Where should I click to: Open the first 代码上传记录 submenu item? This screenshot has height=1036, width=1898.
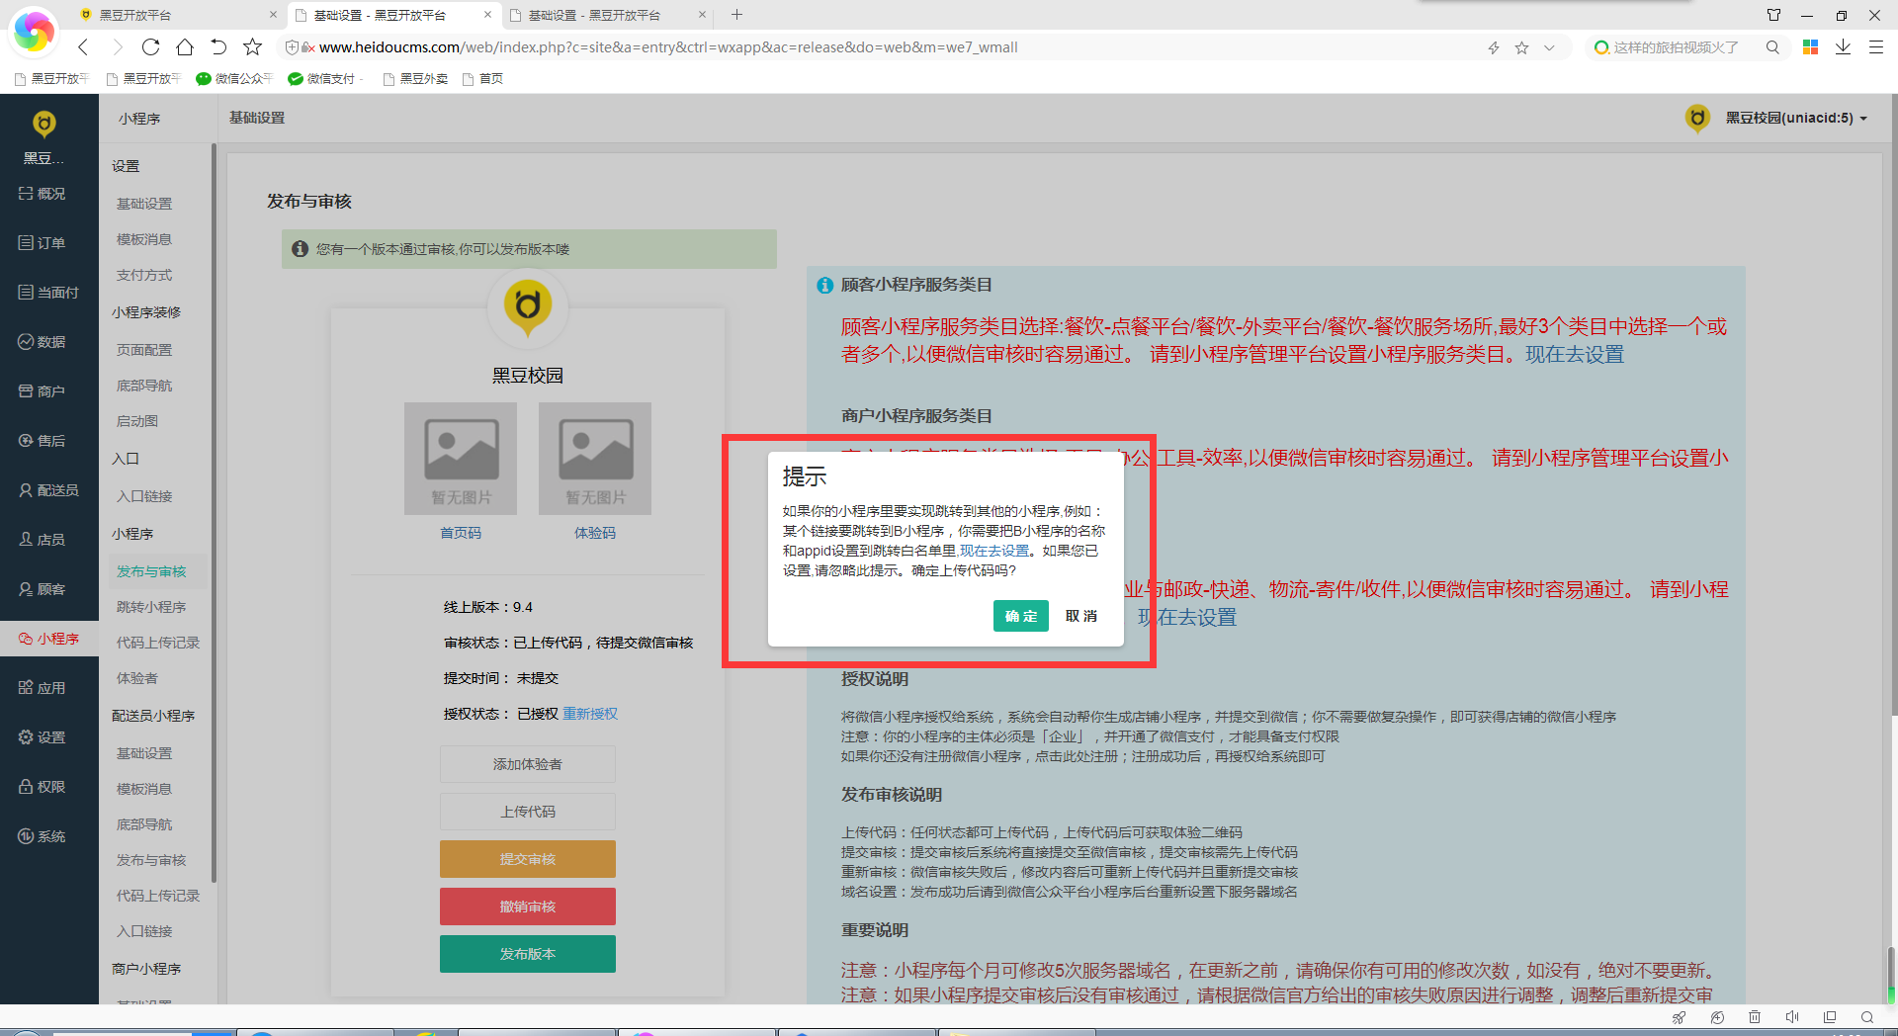point(158,643)
